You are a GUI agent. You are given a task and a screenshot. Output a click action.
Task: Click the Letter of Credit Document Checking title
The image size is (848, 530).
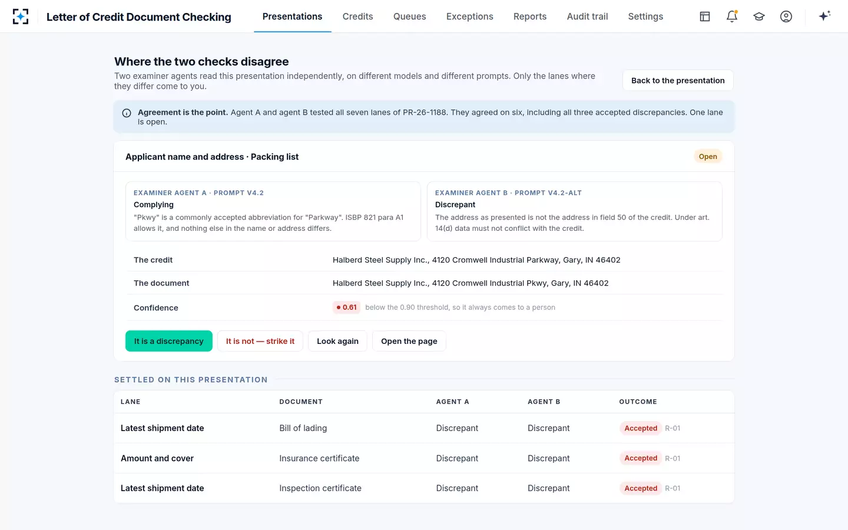[x=139, y=17]
